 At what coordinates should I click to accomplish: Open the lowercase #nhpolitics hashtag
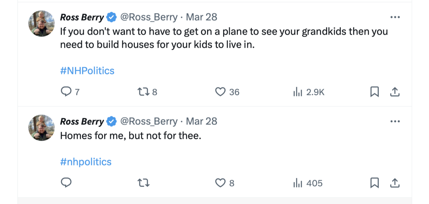[x=86, y=162]
